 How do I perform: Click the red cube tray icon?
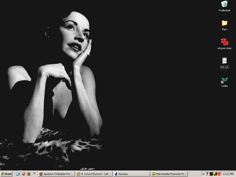219,174
